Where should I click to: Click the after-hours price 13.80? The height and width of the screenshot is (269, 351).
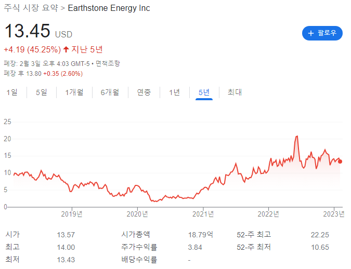coord(34,74)
